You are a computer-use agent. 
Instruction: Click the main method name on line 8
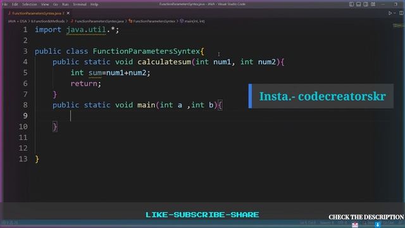point(146,105)
